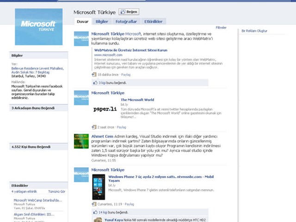Go to the Etkinlikler tab
296x222 pixels.
(154, 21)
